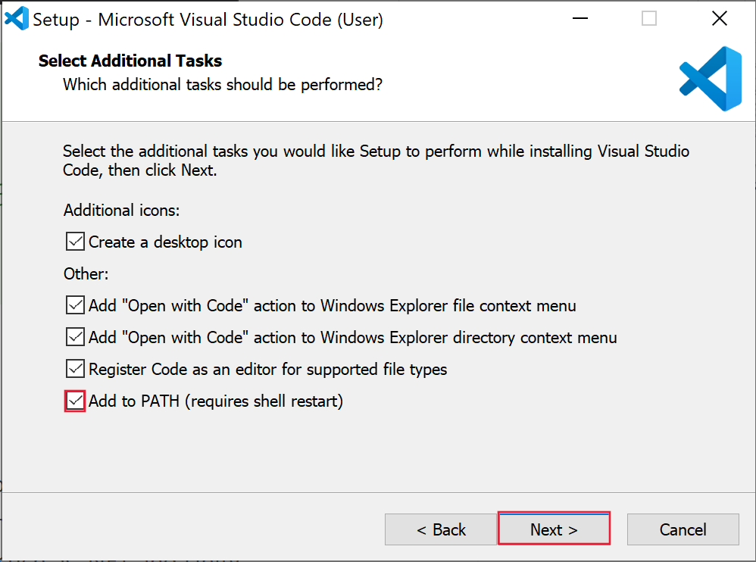Go back with the < Back button
This screenshot has width=756, height=562.
[x=441, y=529]
